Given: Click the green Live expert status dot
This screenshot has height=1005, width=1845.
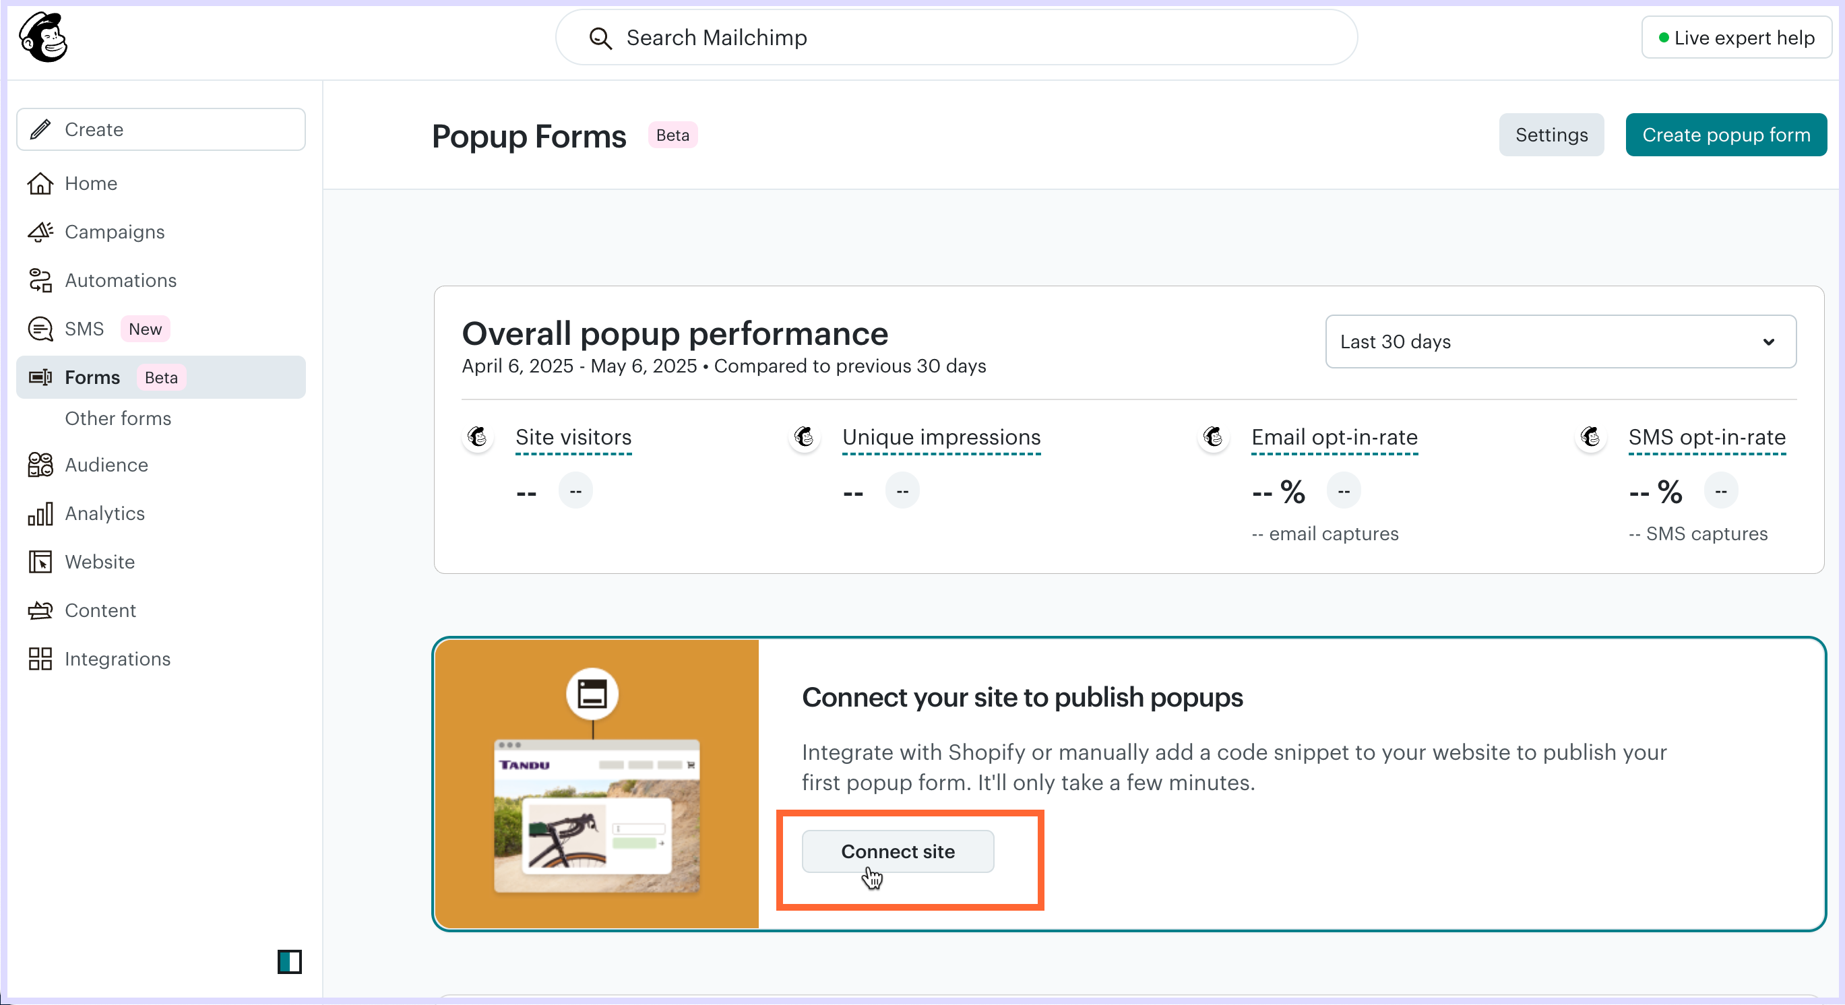Looking at the screenshot, I should click(x=1664, y=38).
